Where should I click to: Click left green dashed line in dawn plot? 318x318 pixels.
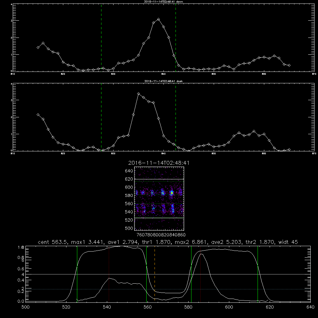pos(101,38)
